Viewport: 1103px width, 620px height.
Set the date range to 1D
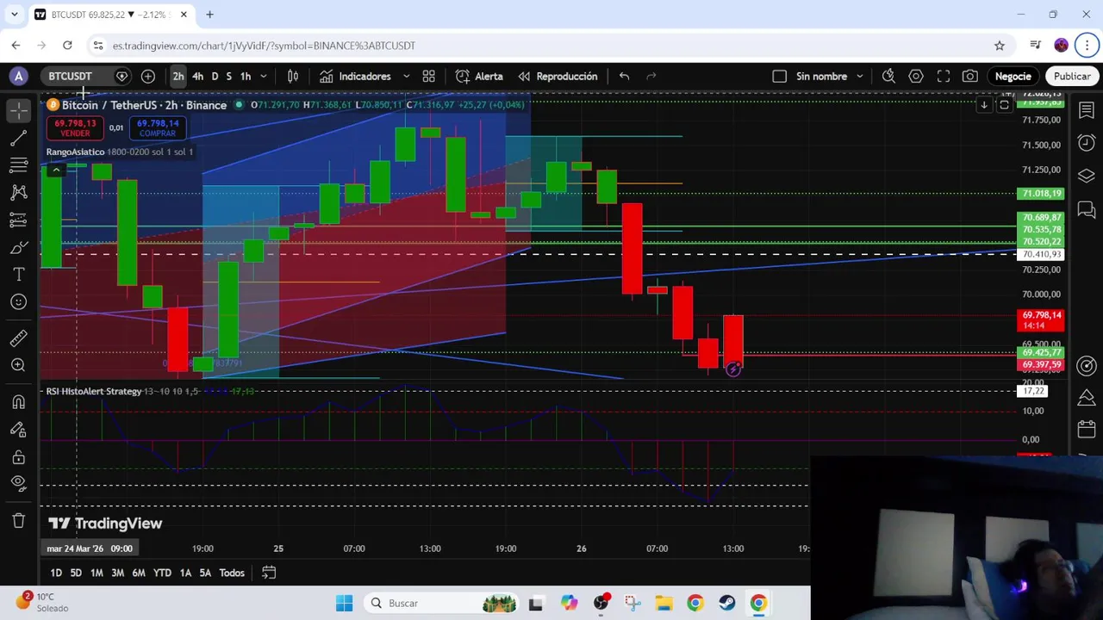pos(56,573)
